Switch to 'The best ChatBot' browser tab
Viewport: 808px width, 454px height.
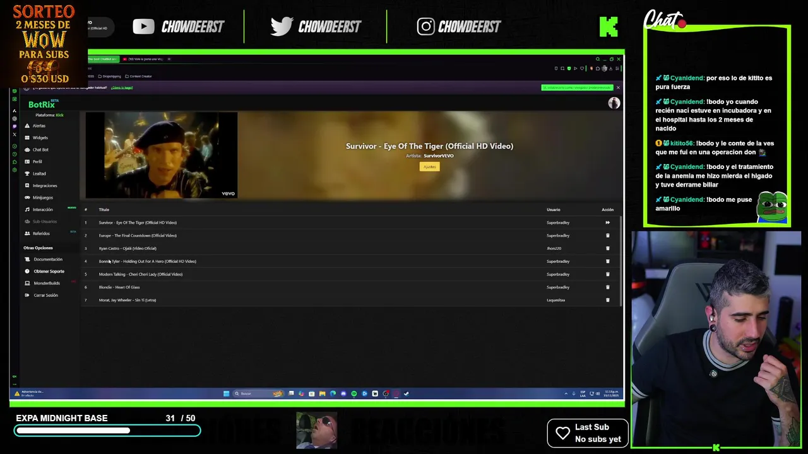(104, 59)
